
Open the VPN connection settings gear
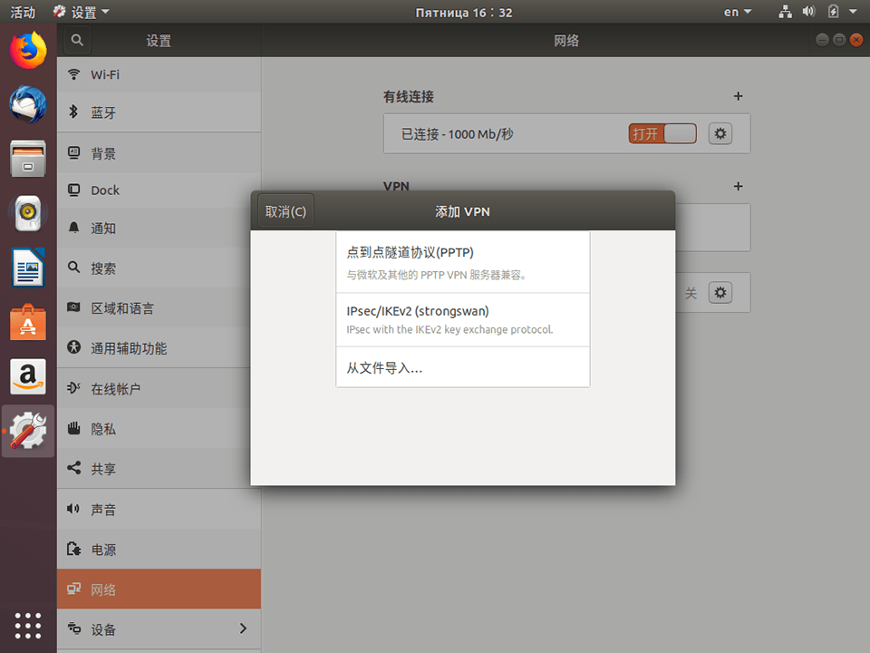tap(720, 292)
